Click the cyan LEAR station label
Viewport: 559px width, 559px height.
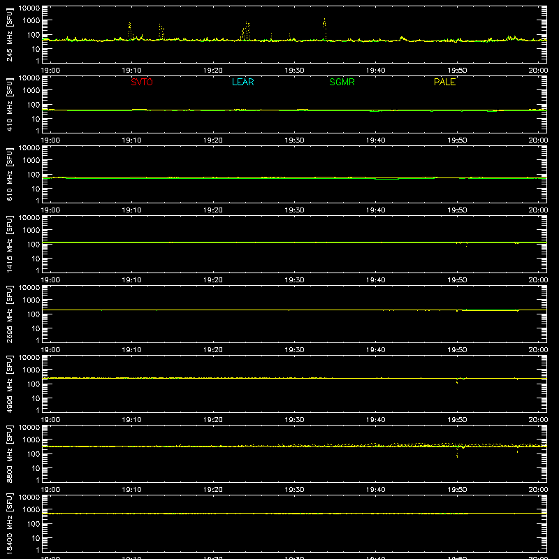[242, 82]
